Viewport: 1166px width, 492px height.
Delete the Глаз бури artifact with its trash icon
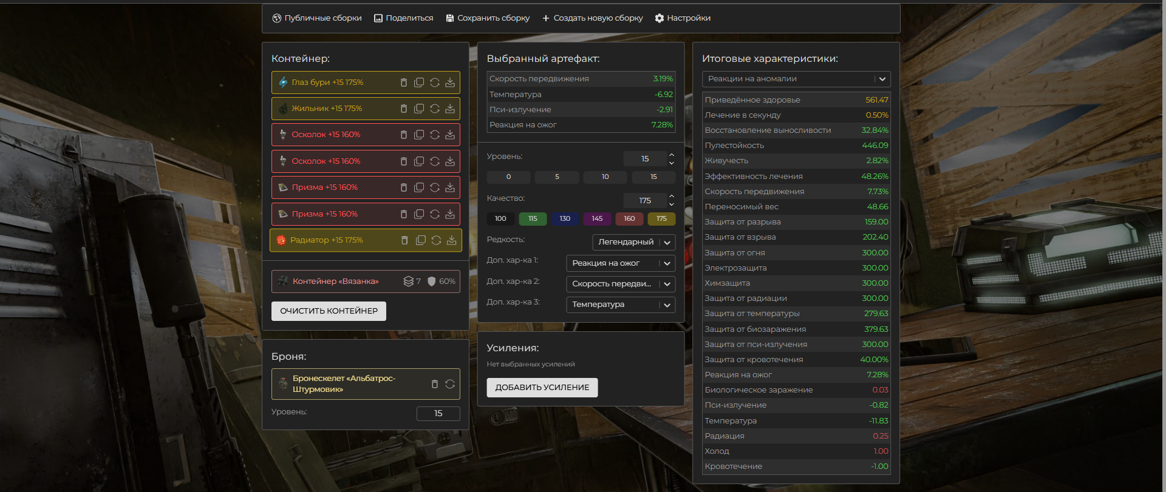pyautogui.click(x=404, y=83)
